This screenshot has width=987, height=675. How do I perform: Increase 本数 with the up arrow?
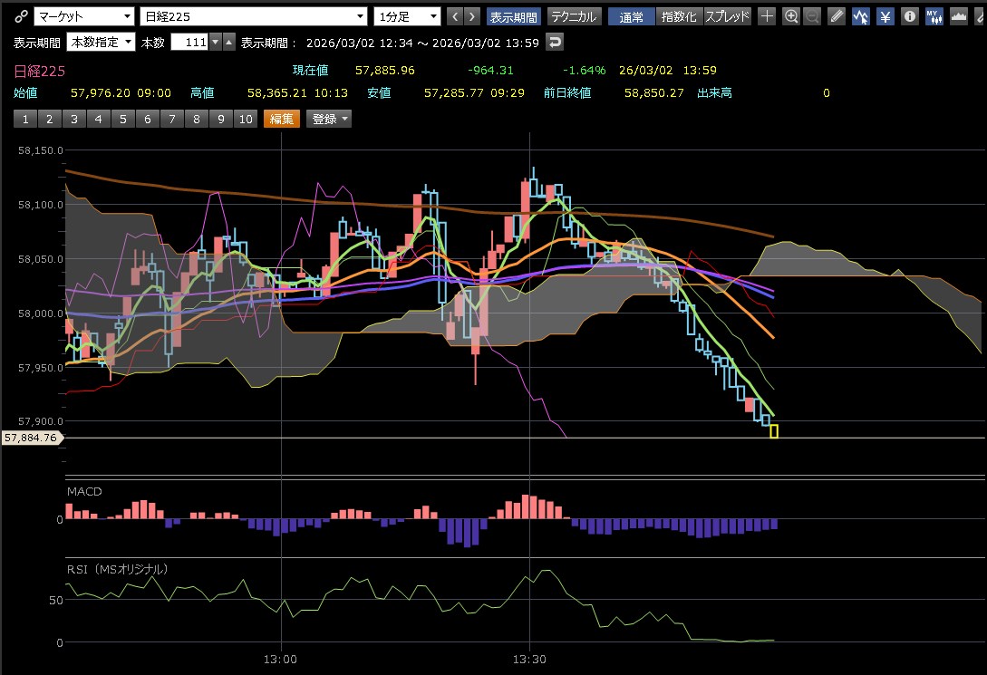point(229,42)
